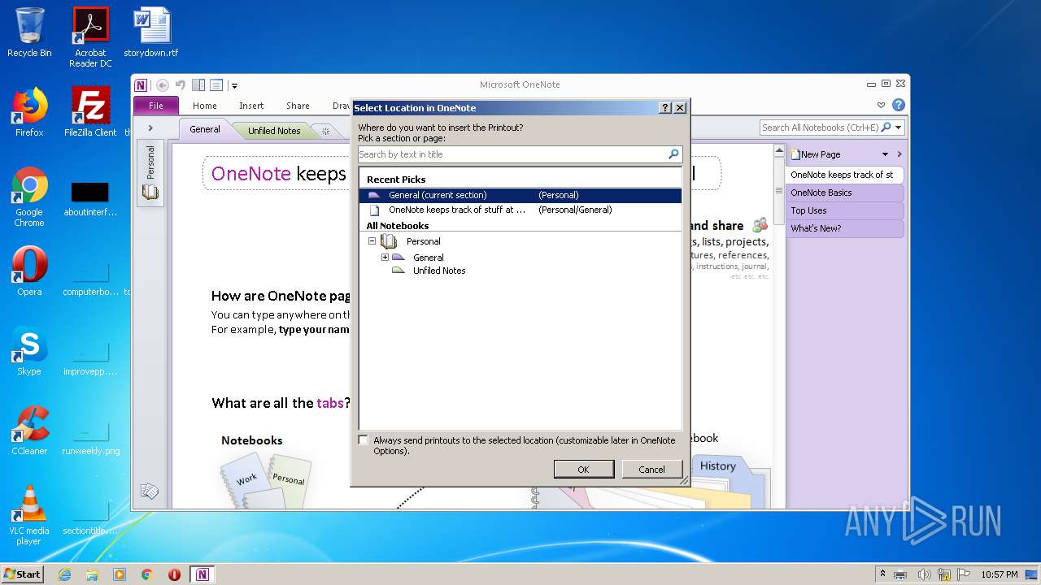Viewport: 1041px width, 585px height.
Task: Select the OneNote Basics page
Action: (844, 193)
